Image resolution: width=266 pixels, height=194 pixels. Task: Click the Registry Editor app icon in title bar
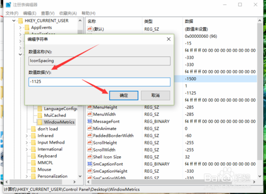click(x=8, y=5)
